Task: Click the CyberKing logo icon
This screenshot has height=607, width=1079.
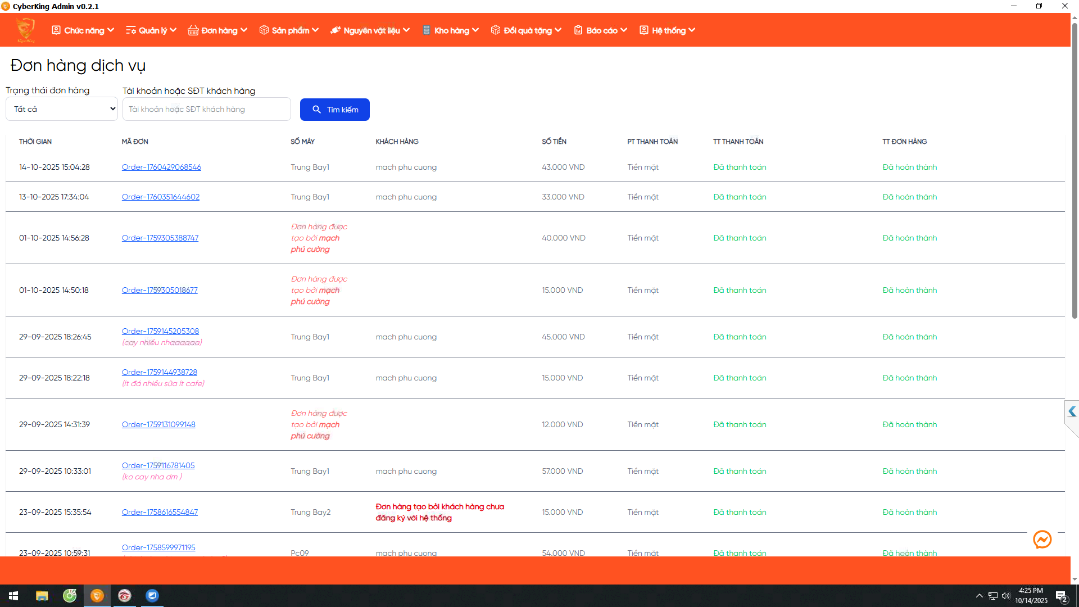Action: click(25, 30)
